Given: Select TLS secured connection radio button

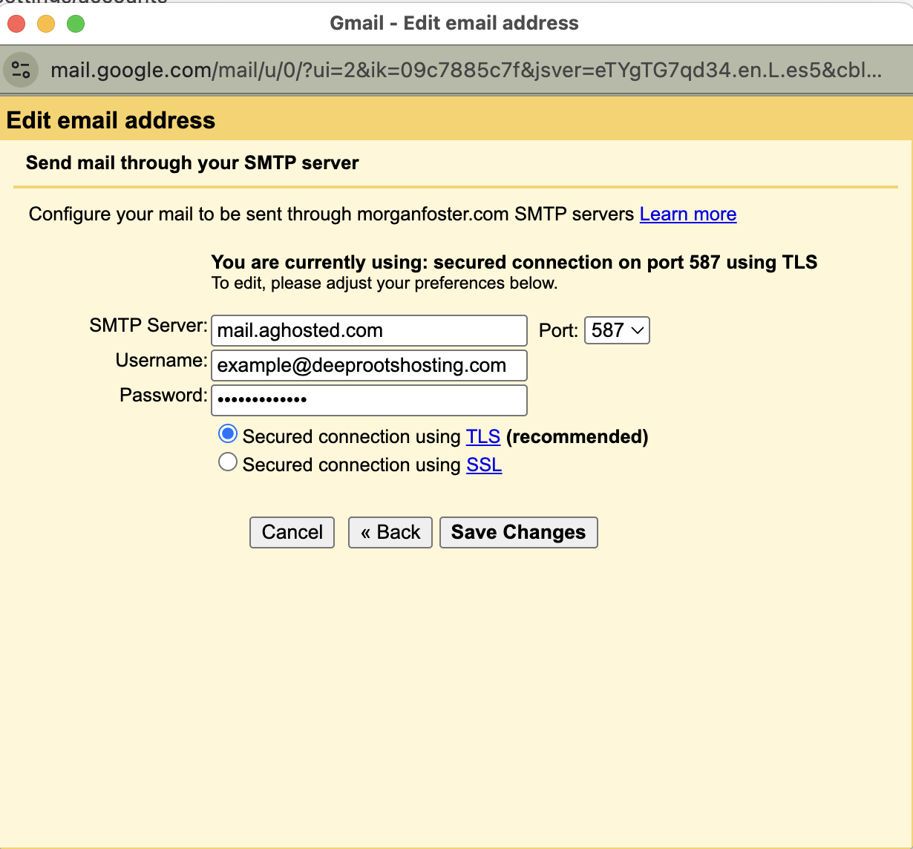Looking at the screenshot, I should click(228, 434).
